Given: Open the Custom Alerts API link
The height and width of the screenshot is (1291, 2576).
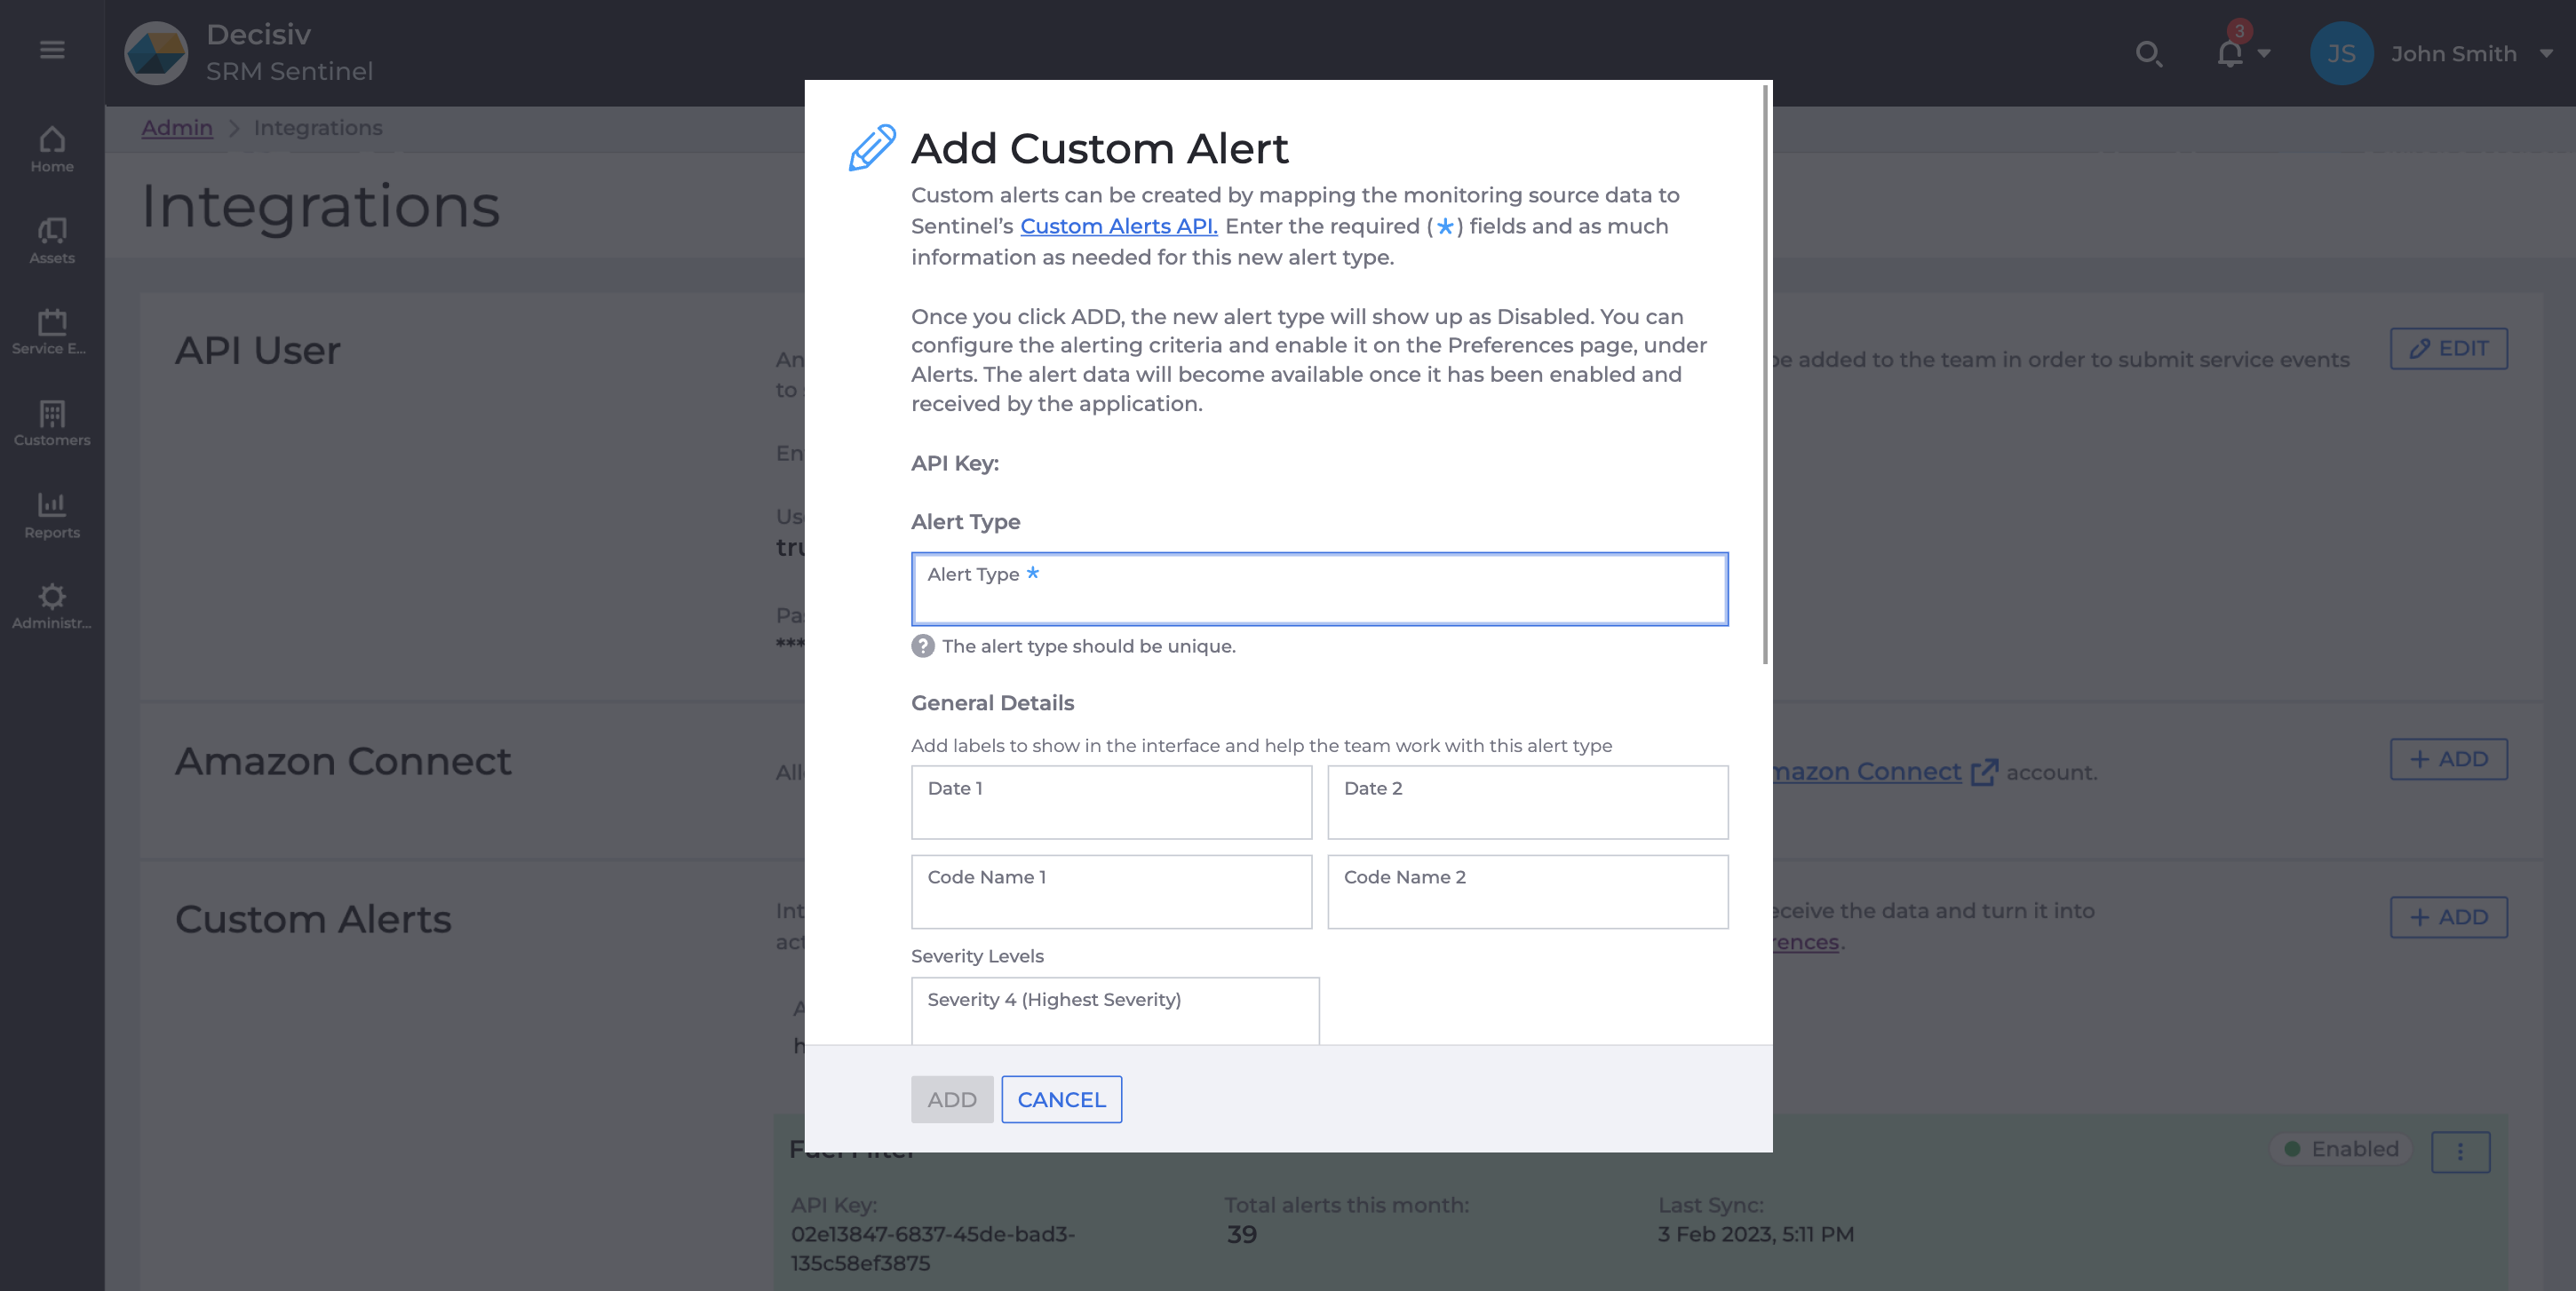Looking at the screenshot, I should point(1118,226).
